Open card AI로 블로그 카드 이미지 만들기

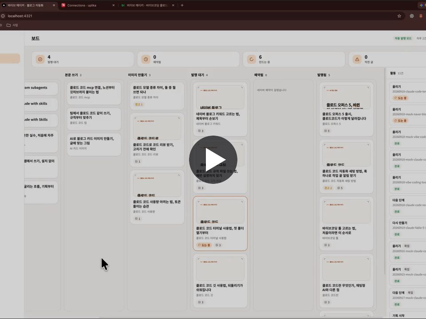point(94,144)
